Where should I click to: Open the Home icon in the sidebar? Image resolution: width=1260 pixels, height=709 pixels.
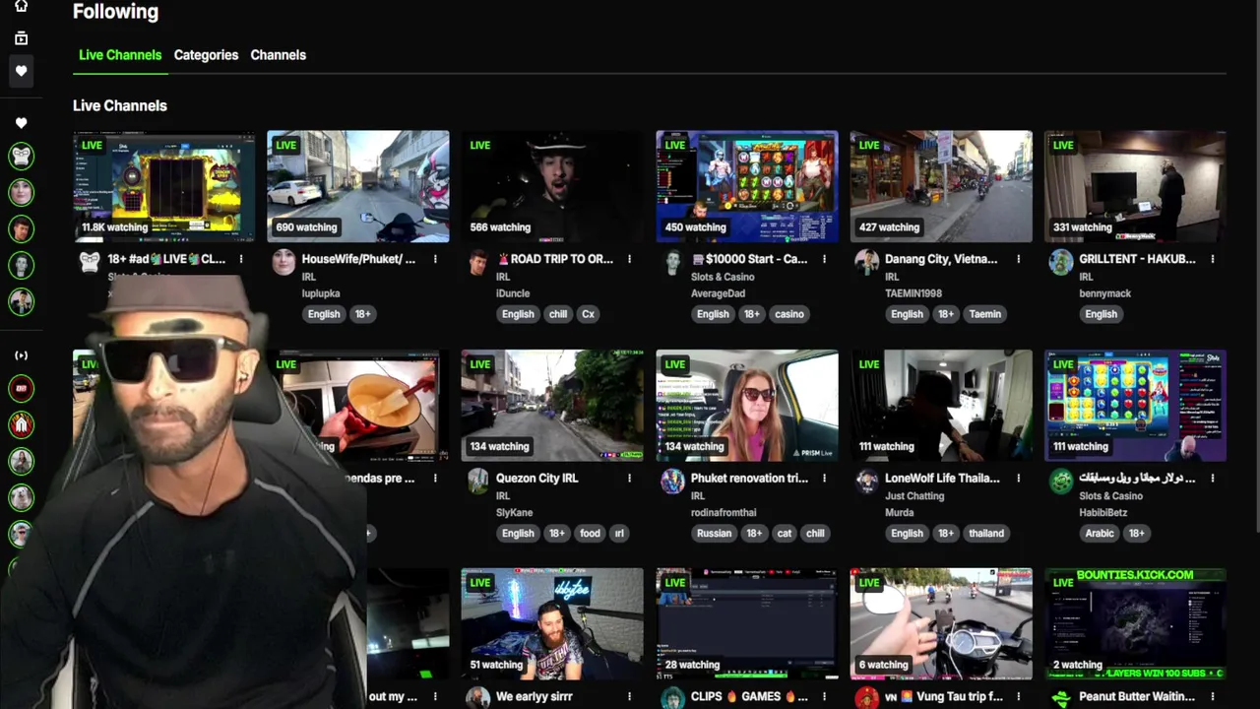[x=21, y=6]
